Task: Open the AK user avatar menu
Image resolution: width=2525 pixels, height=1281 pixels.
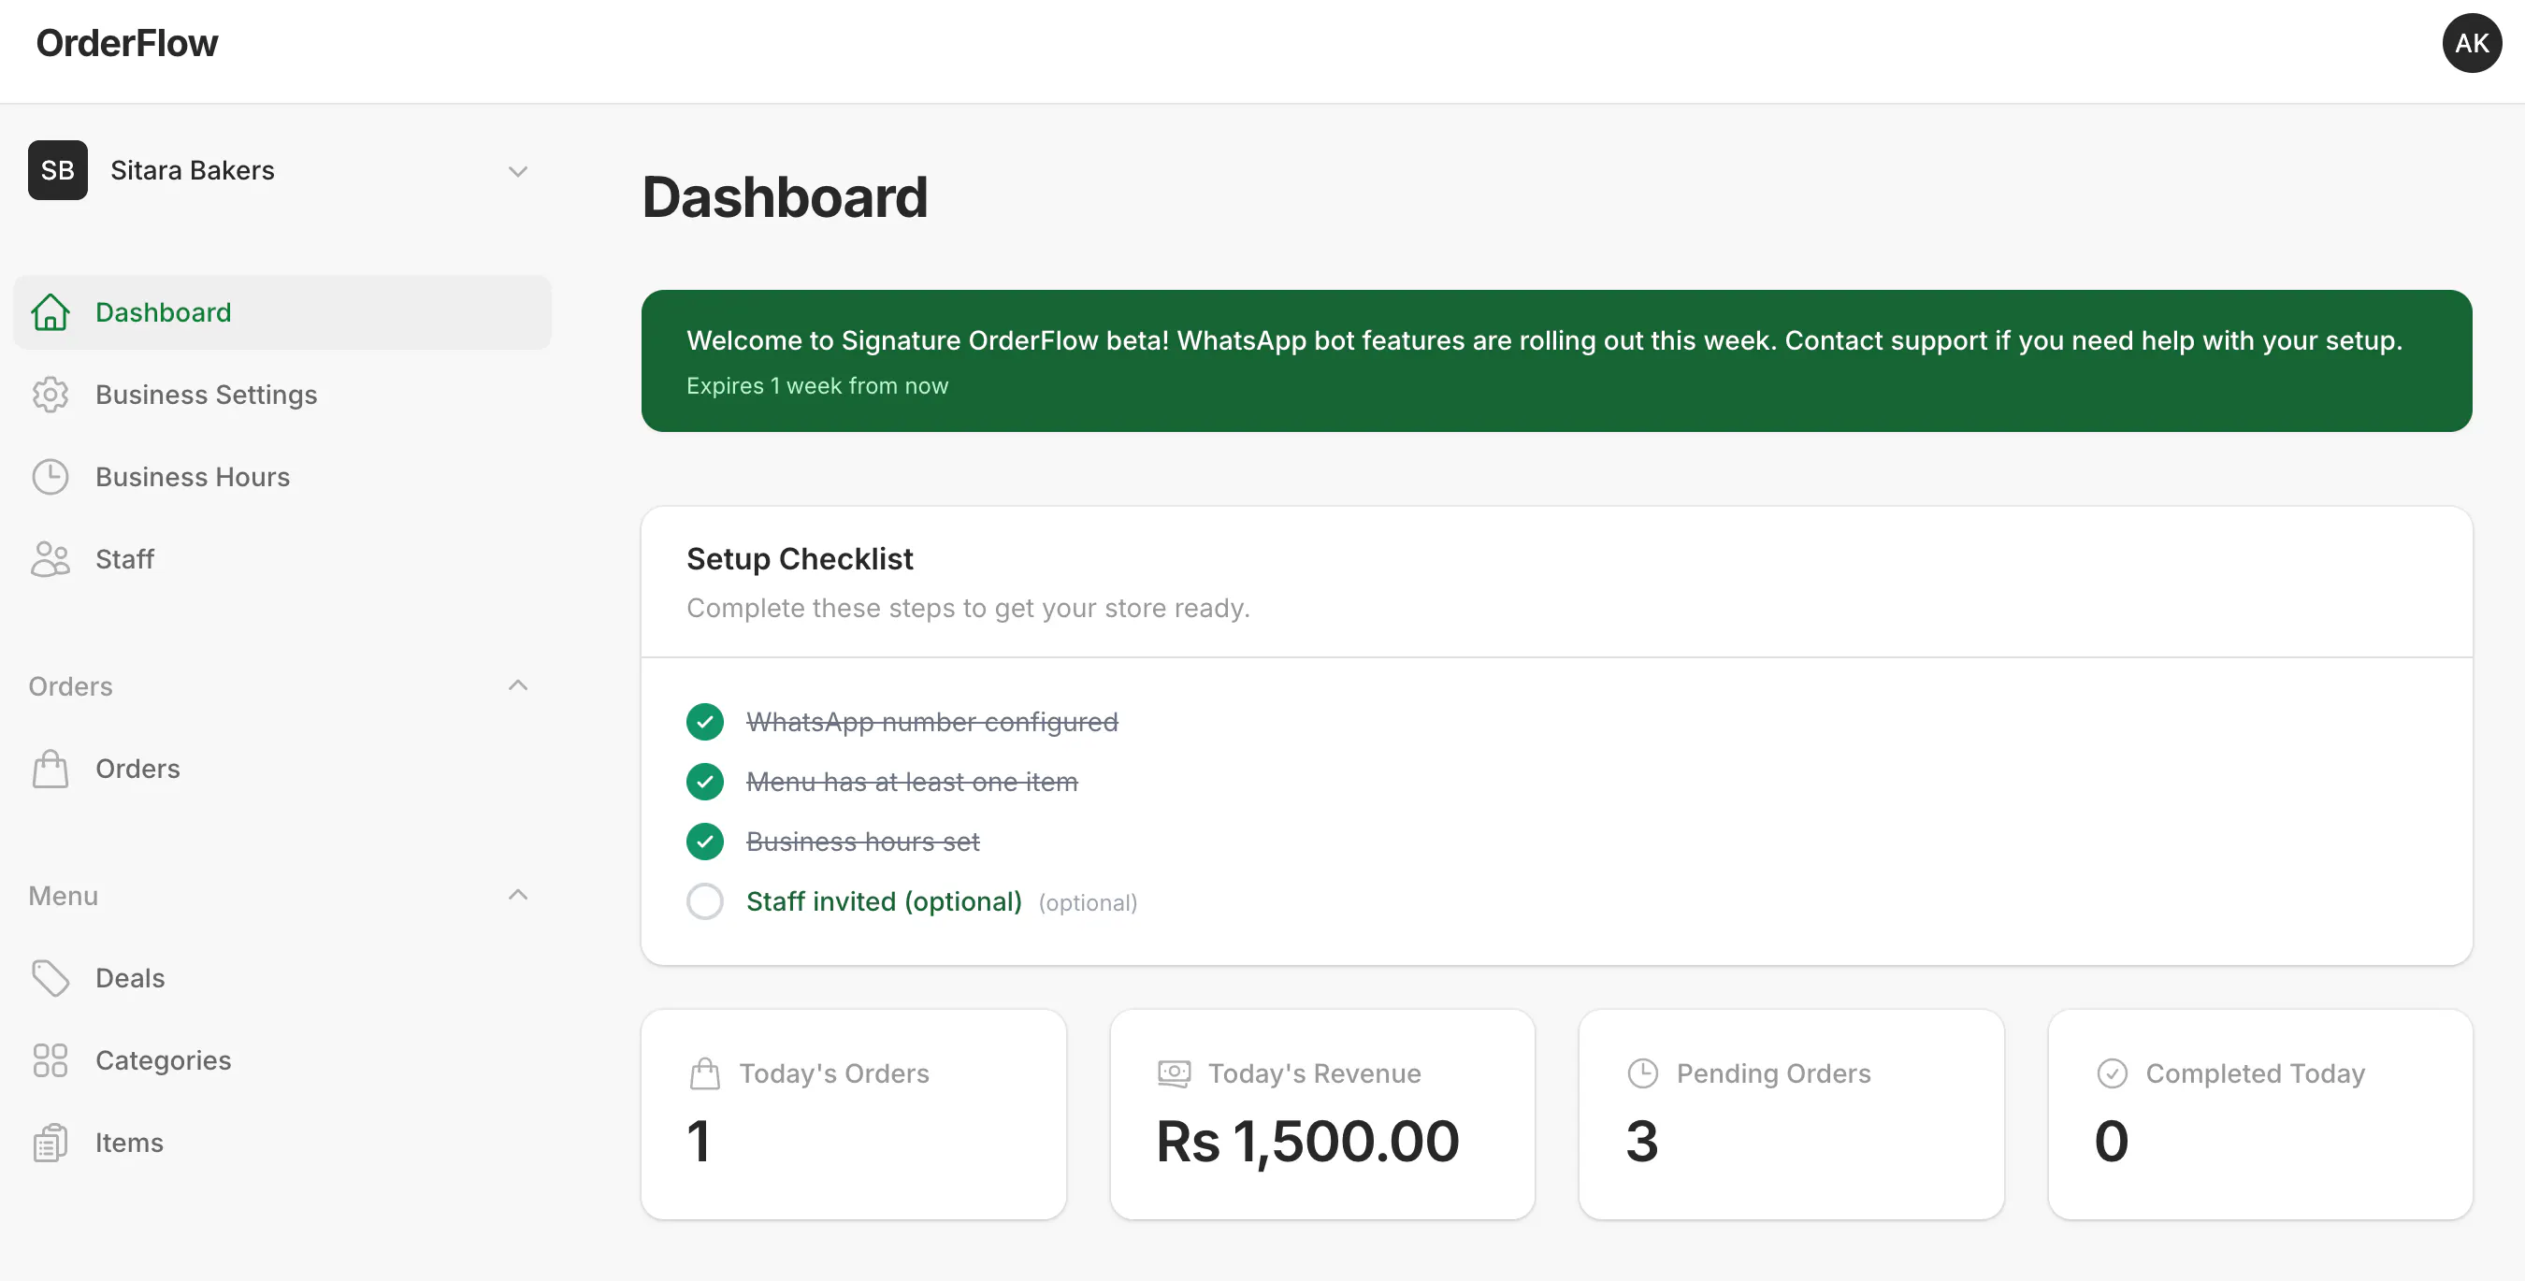Action: (x=2471, y=43)
